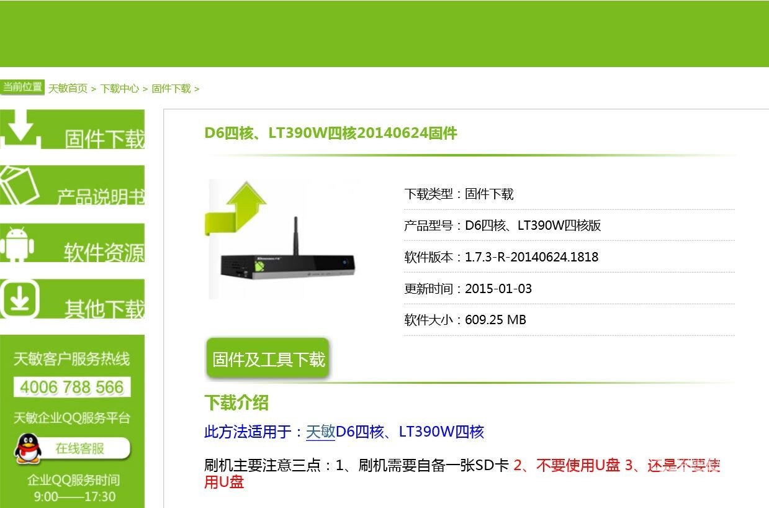Screen dimensions: 769x508
Task: Click the file size 609.25 MB
Action: 495,320
